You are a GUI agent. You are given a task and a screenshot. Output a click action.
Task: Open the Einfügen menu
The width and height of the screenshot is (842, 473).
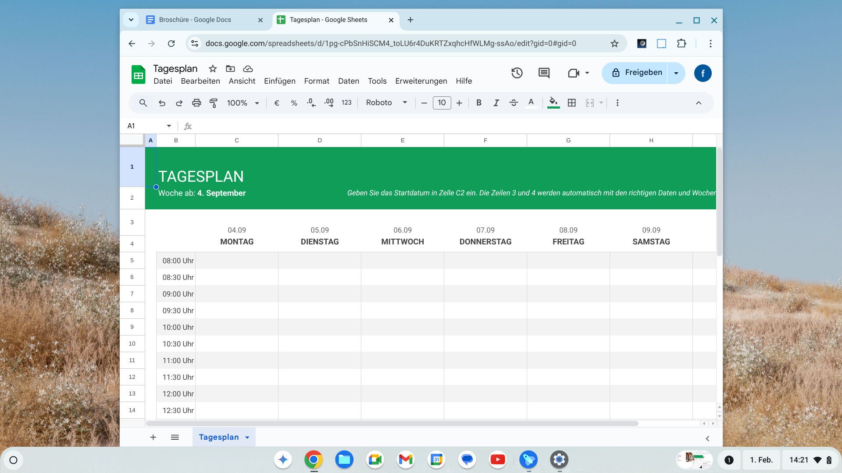[279, 81]
